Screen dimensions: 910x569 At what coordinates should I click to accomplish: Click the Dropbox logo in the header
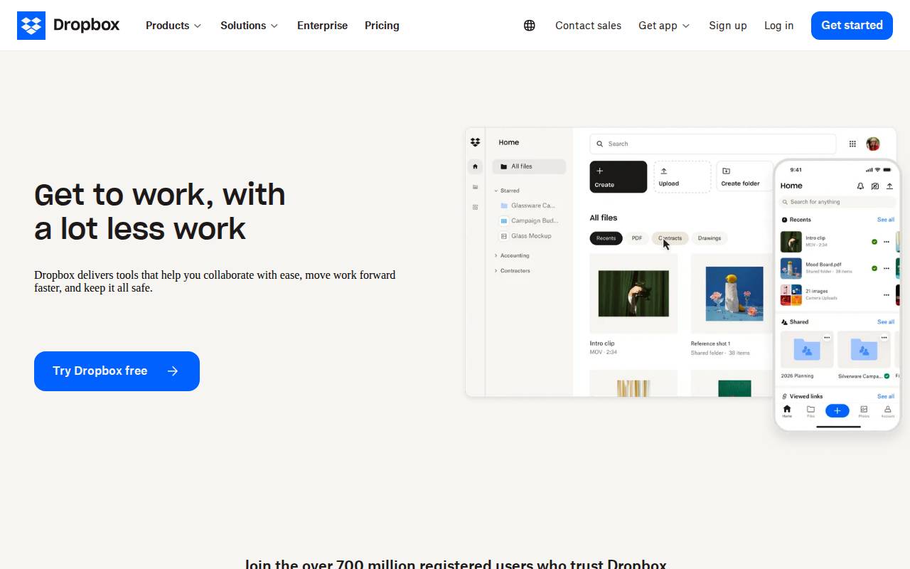(x=68, y=26)
